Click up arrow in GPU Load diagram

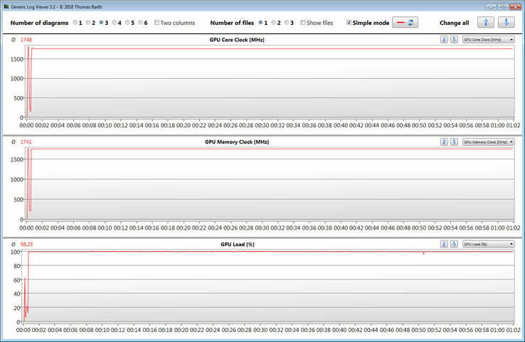coord(444,244)
